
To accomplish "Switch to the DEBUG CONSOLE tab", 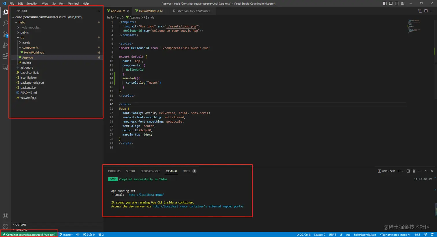I will (150, 171).
